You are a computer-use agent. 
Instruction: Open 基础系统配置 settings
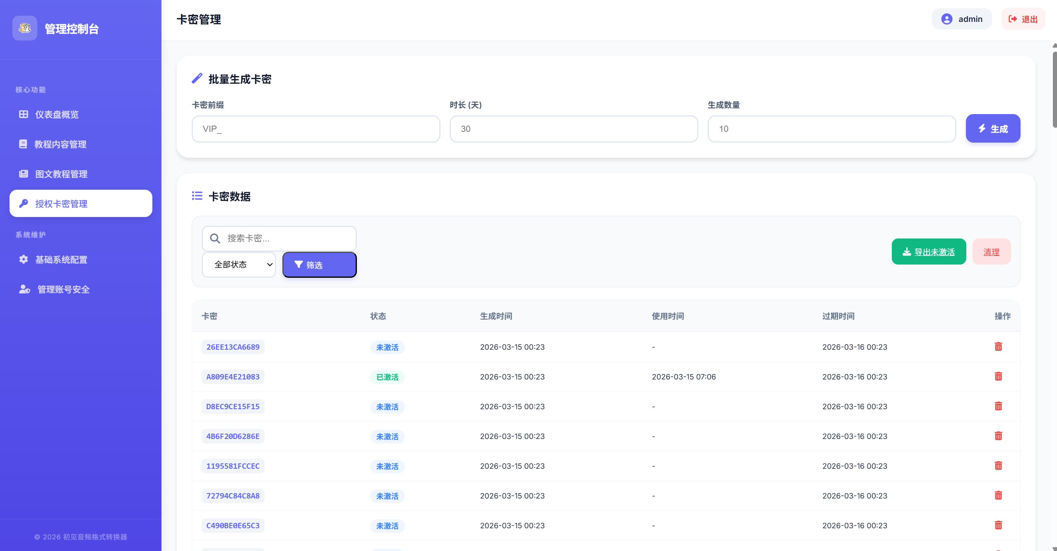pyautogui.click(x=61, y=260)
